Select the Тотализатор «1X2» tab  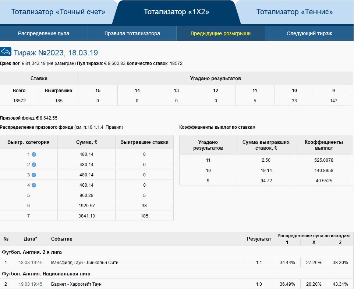pyautogui.click(x=176, y=12)
